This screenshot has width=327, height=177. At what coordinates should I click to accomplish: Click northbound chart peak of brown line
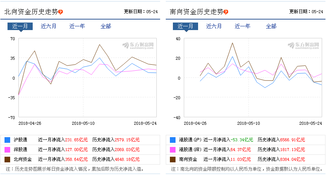tap(100, 45)
